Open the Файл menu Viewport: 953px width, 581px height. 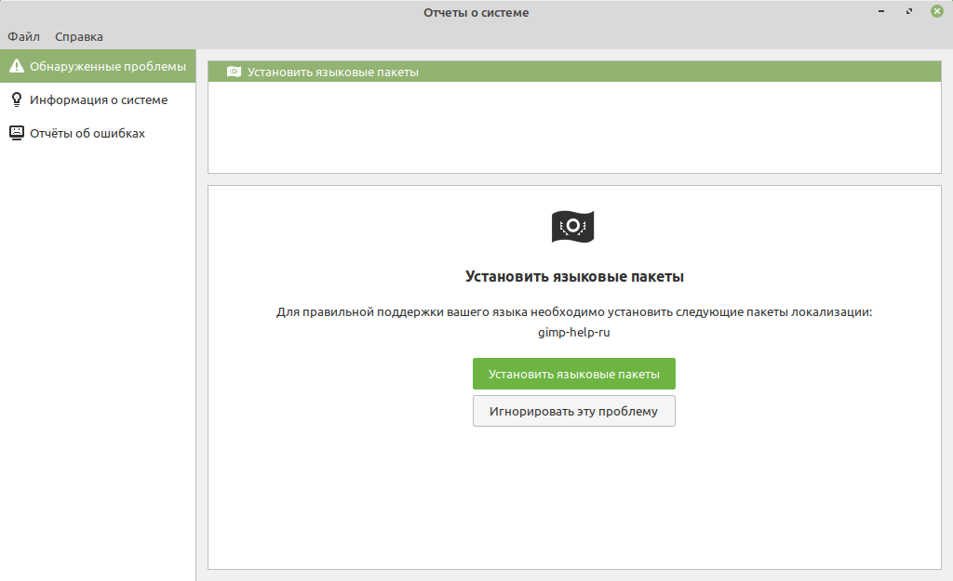(x=23, y=36)
